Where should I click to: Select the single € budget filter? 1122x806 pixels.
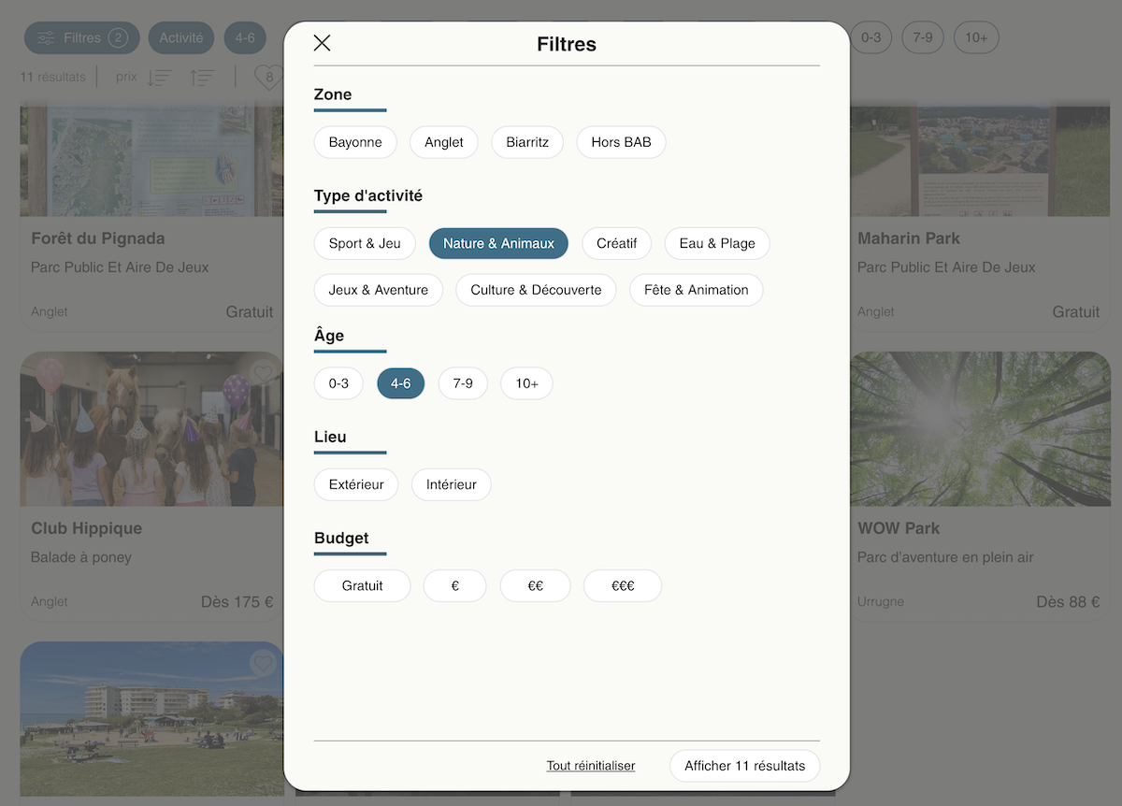pyautogui.click(x=455, y=585)
